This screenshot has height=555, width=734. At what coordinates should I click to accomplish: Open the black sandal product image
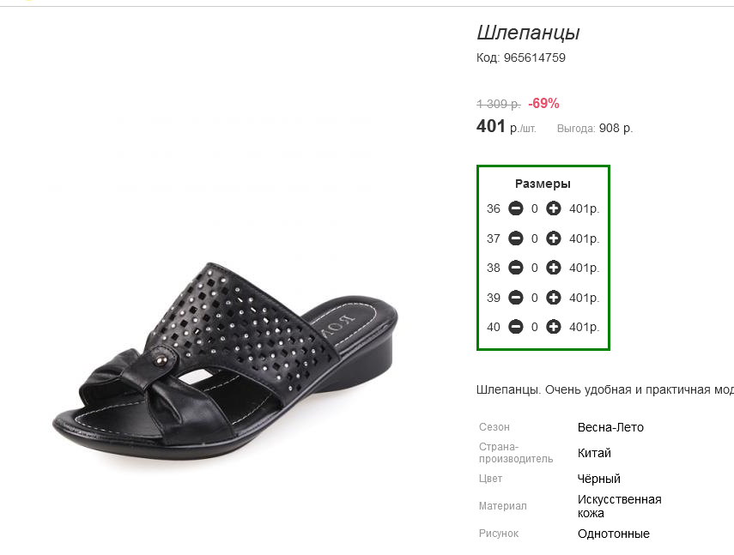(x=225, y=354)
